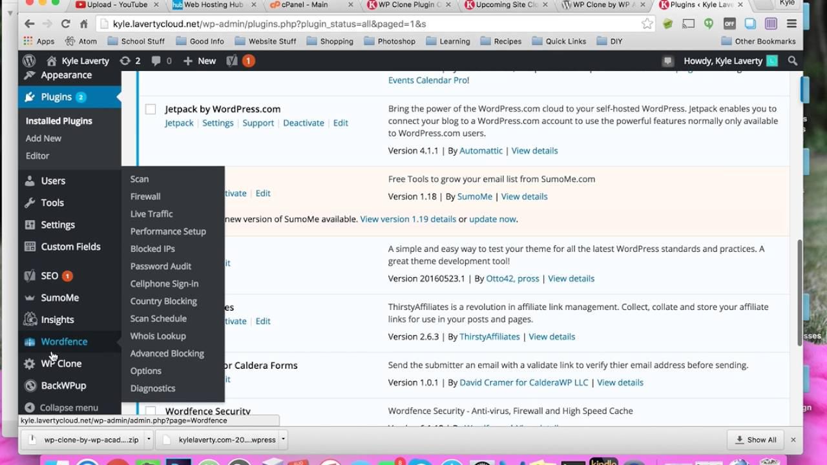Viewport: 827px width, 465px height.
Task: Click SumoMe update now link
Action: (492, 219)
